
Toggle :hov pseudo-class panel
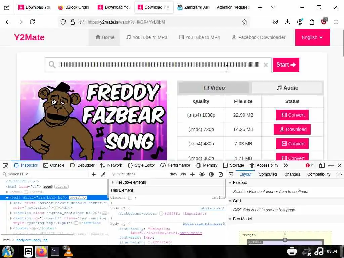tap(174, 174)
